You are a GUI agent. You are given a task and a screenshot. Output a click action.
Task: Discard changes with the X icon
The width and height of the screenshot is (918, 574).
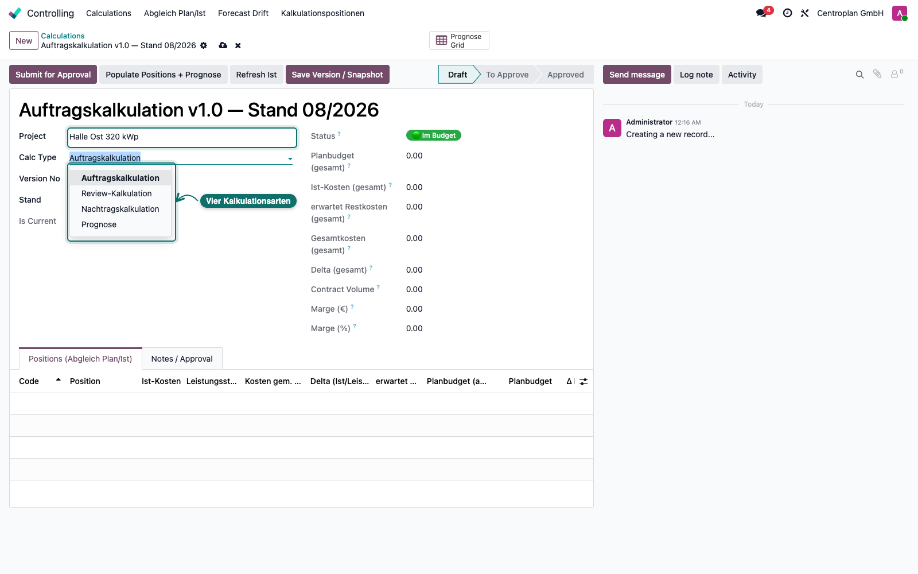[238, 45]
